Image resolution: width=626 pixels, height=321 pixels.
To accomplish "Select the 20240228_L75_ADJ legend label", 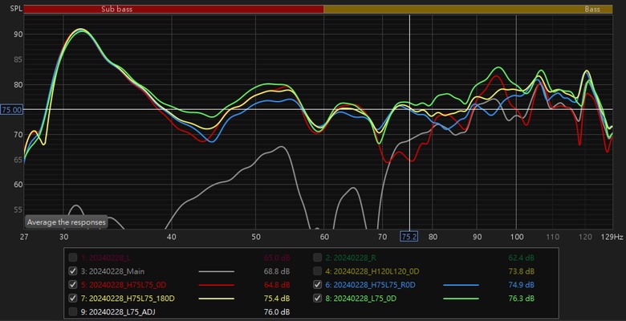I will click(x=118, y=312).
